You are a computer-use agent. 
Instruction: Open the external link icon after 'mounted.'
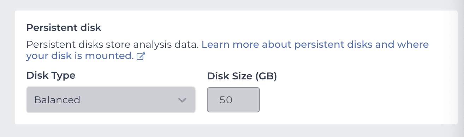(x=141, y=57)
